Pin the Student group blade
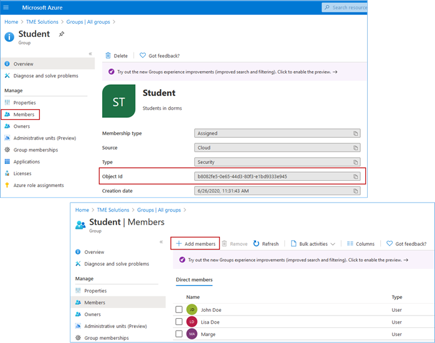 coord(62,34)
